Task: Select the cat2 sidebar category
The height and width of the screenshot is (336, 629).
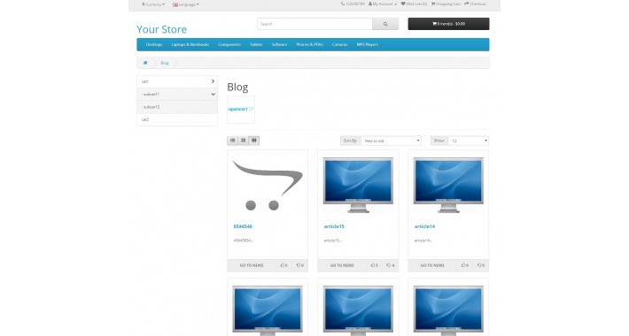Action: (x=177, y=119)
